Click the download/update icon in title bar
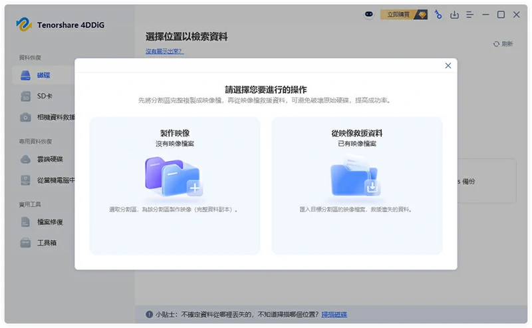This screenshot has width=532, height=328. click(454, 15)
